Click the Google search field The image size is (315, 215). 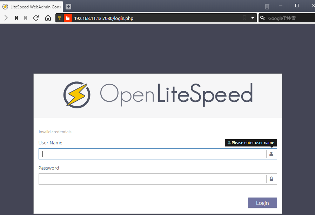tap(289, 18)
